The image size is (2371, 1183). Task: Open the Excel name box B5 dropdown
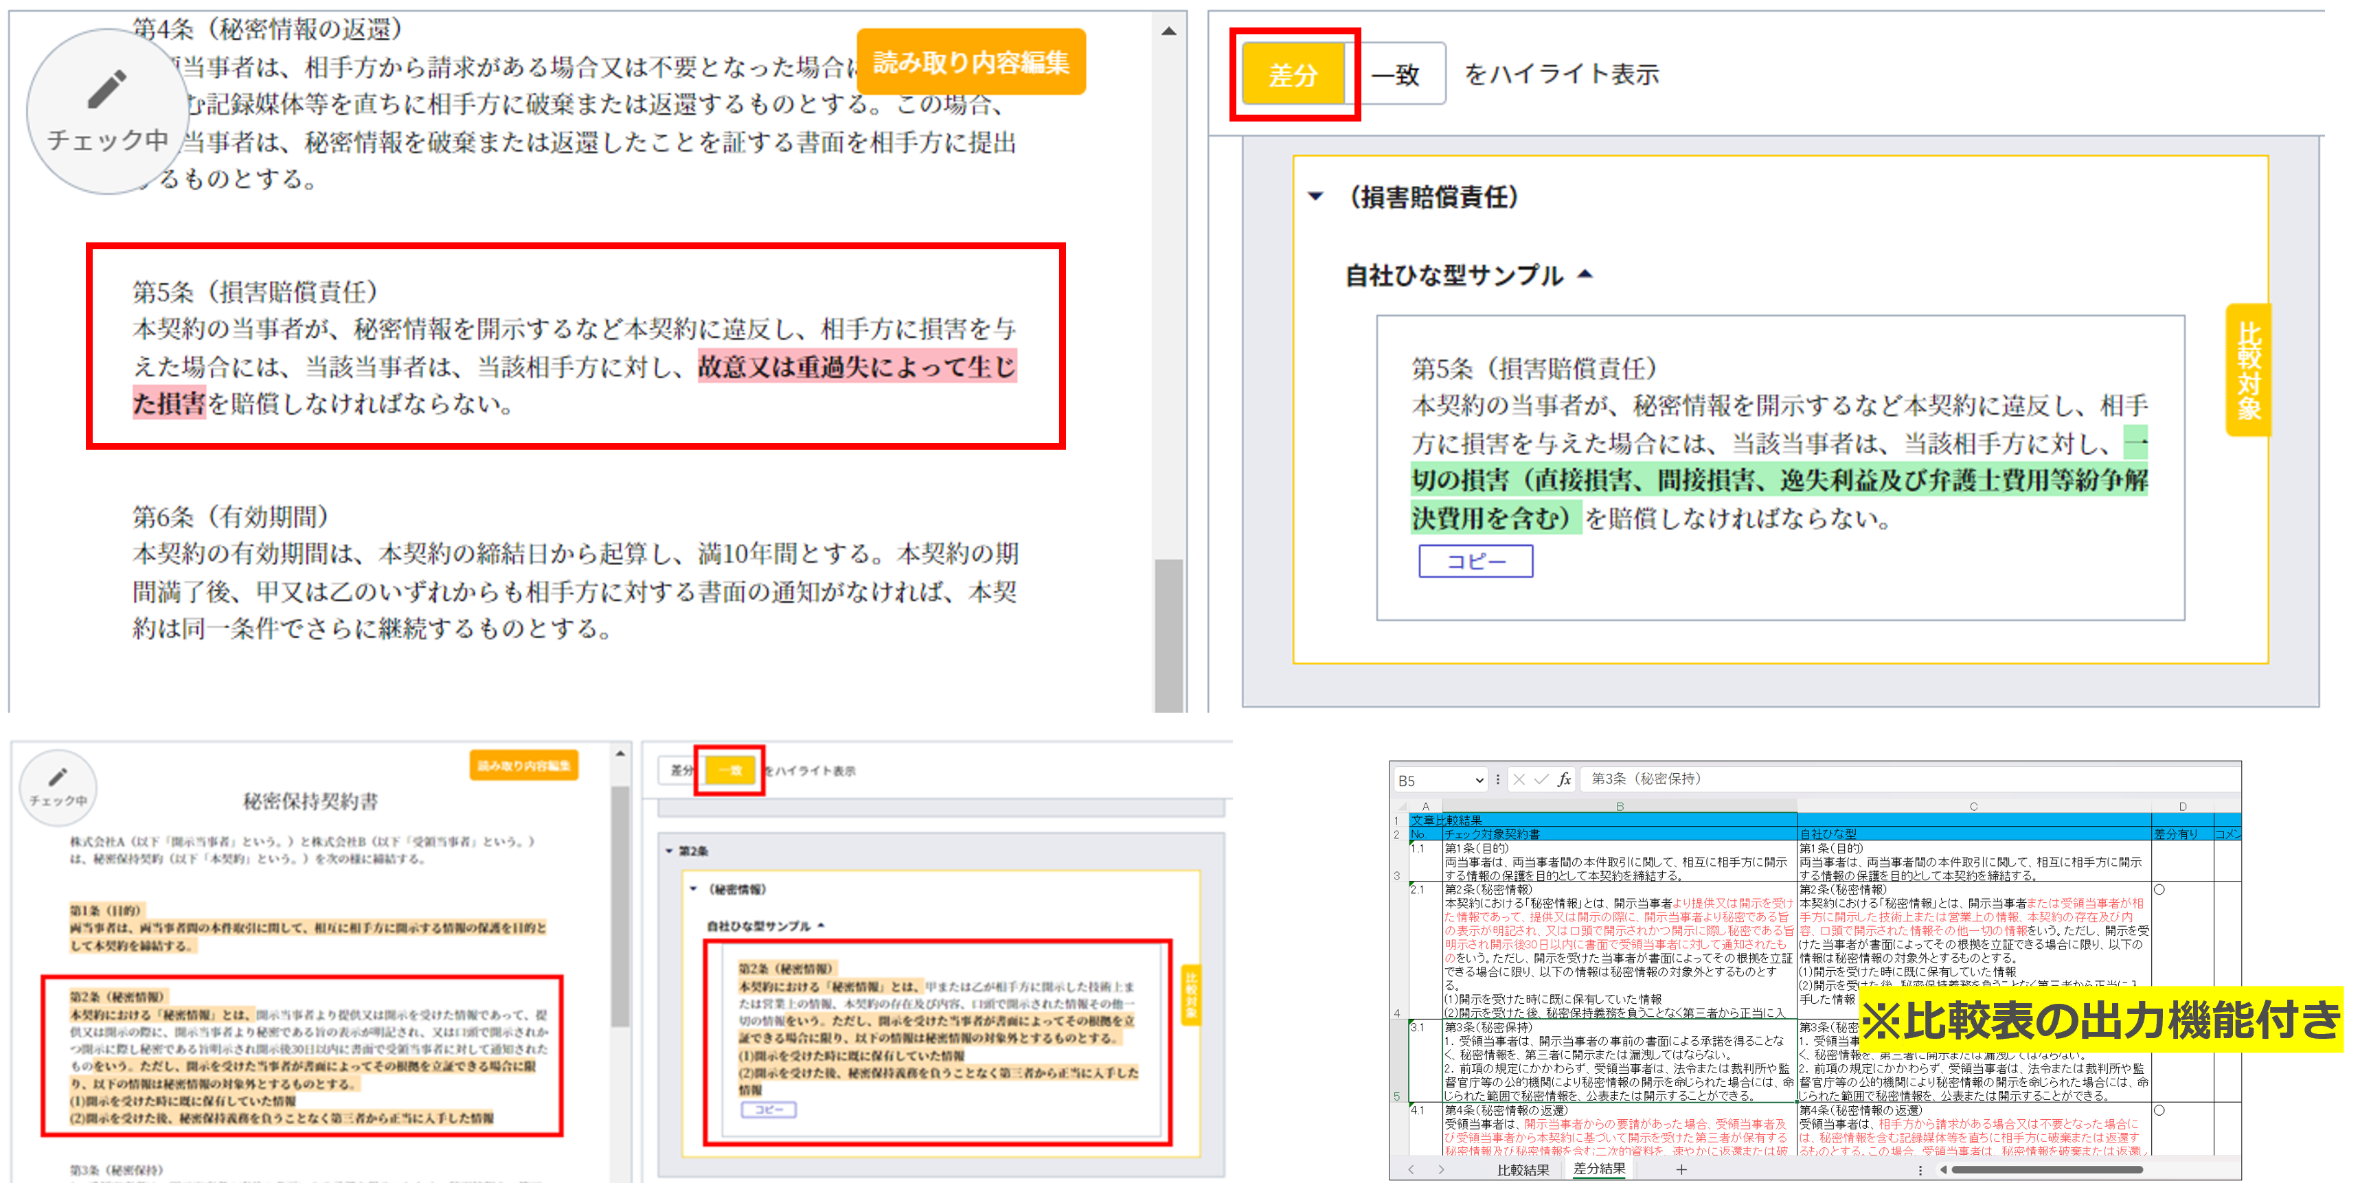(x=1479, y=780)
